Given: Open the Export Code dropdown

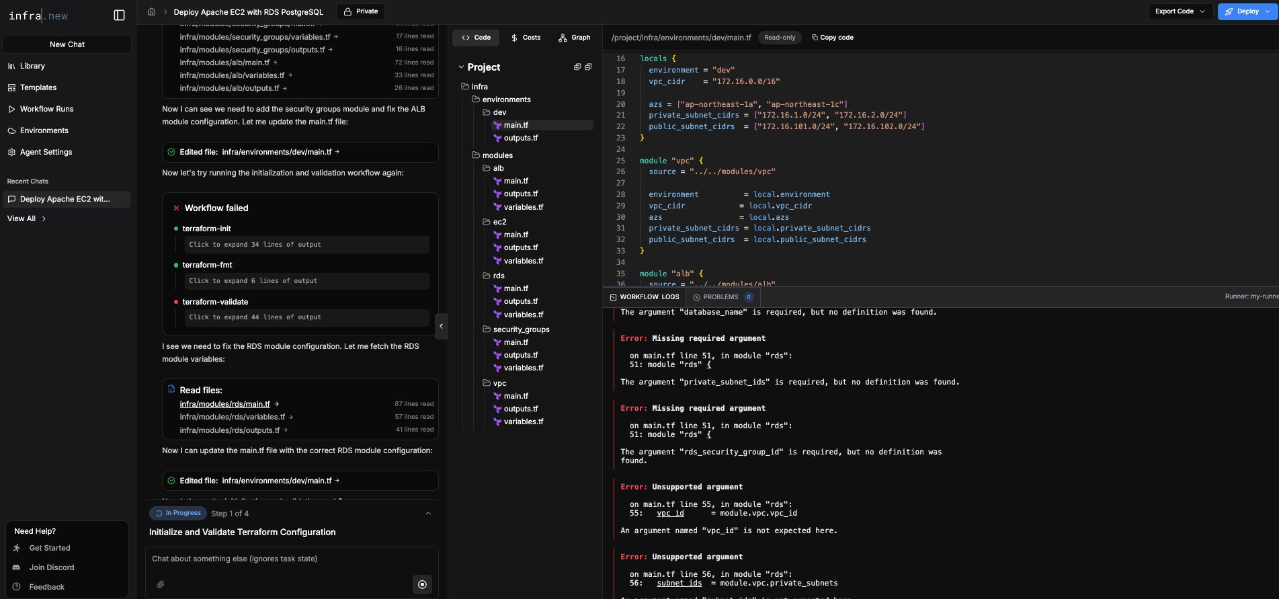Looking at the screenshot, I should (1180, 11).
